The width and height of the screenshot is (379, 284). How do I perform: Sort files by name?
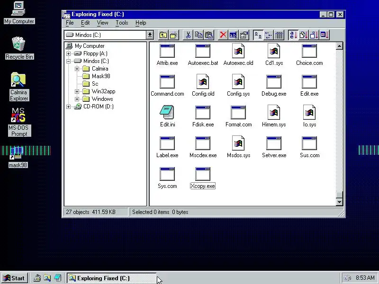[x=293, y=35]
